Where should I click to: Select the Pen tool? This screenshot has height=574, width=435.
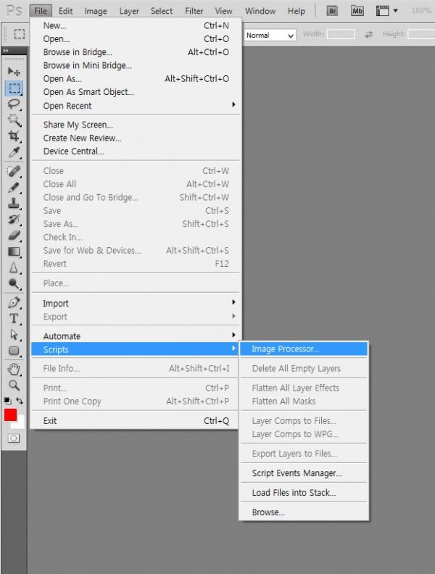point(14,303)
